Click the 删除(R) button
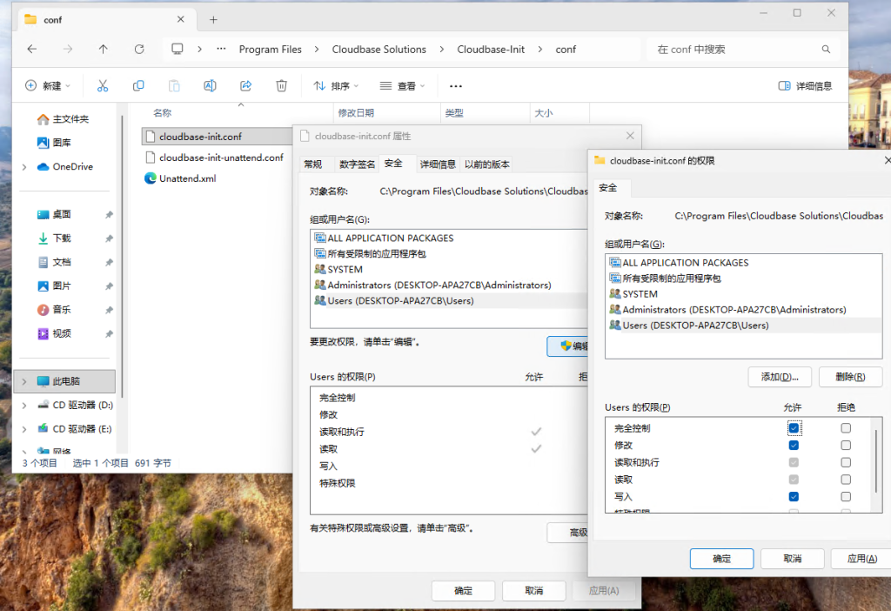The image size is (891, 611). point(850,377)
